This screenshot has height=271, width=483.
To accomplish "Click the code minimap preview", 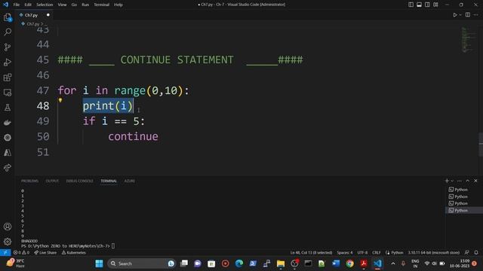I will [x=469, y=40].
